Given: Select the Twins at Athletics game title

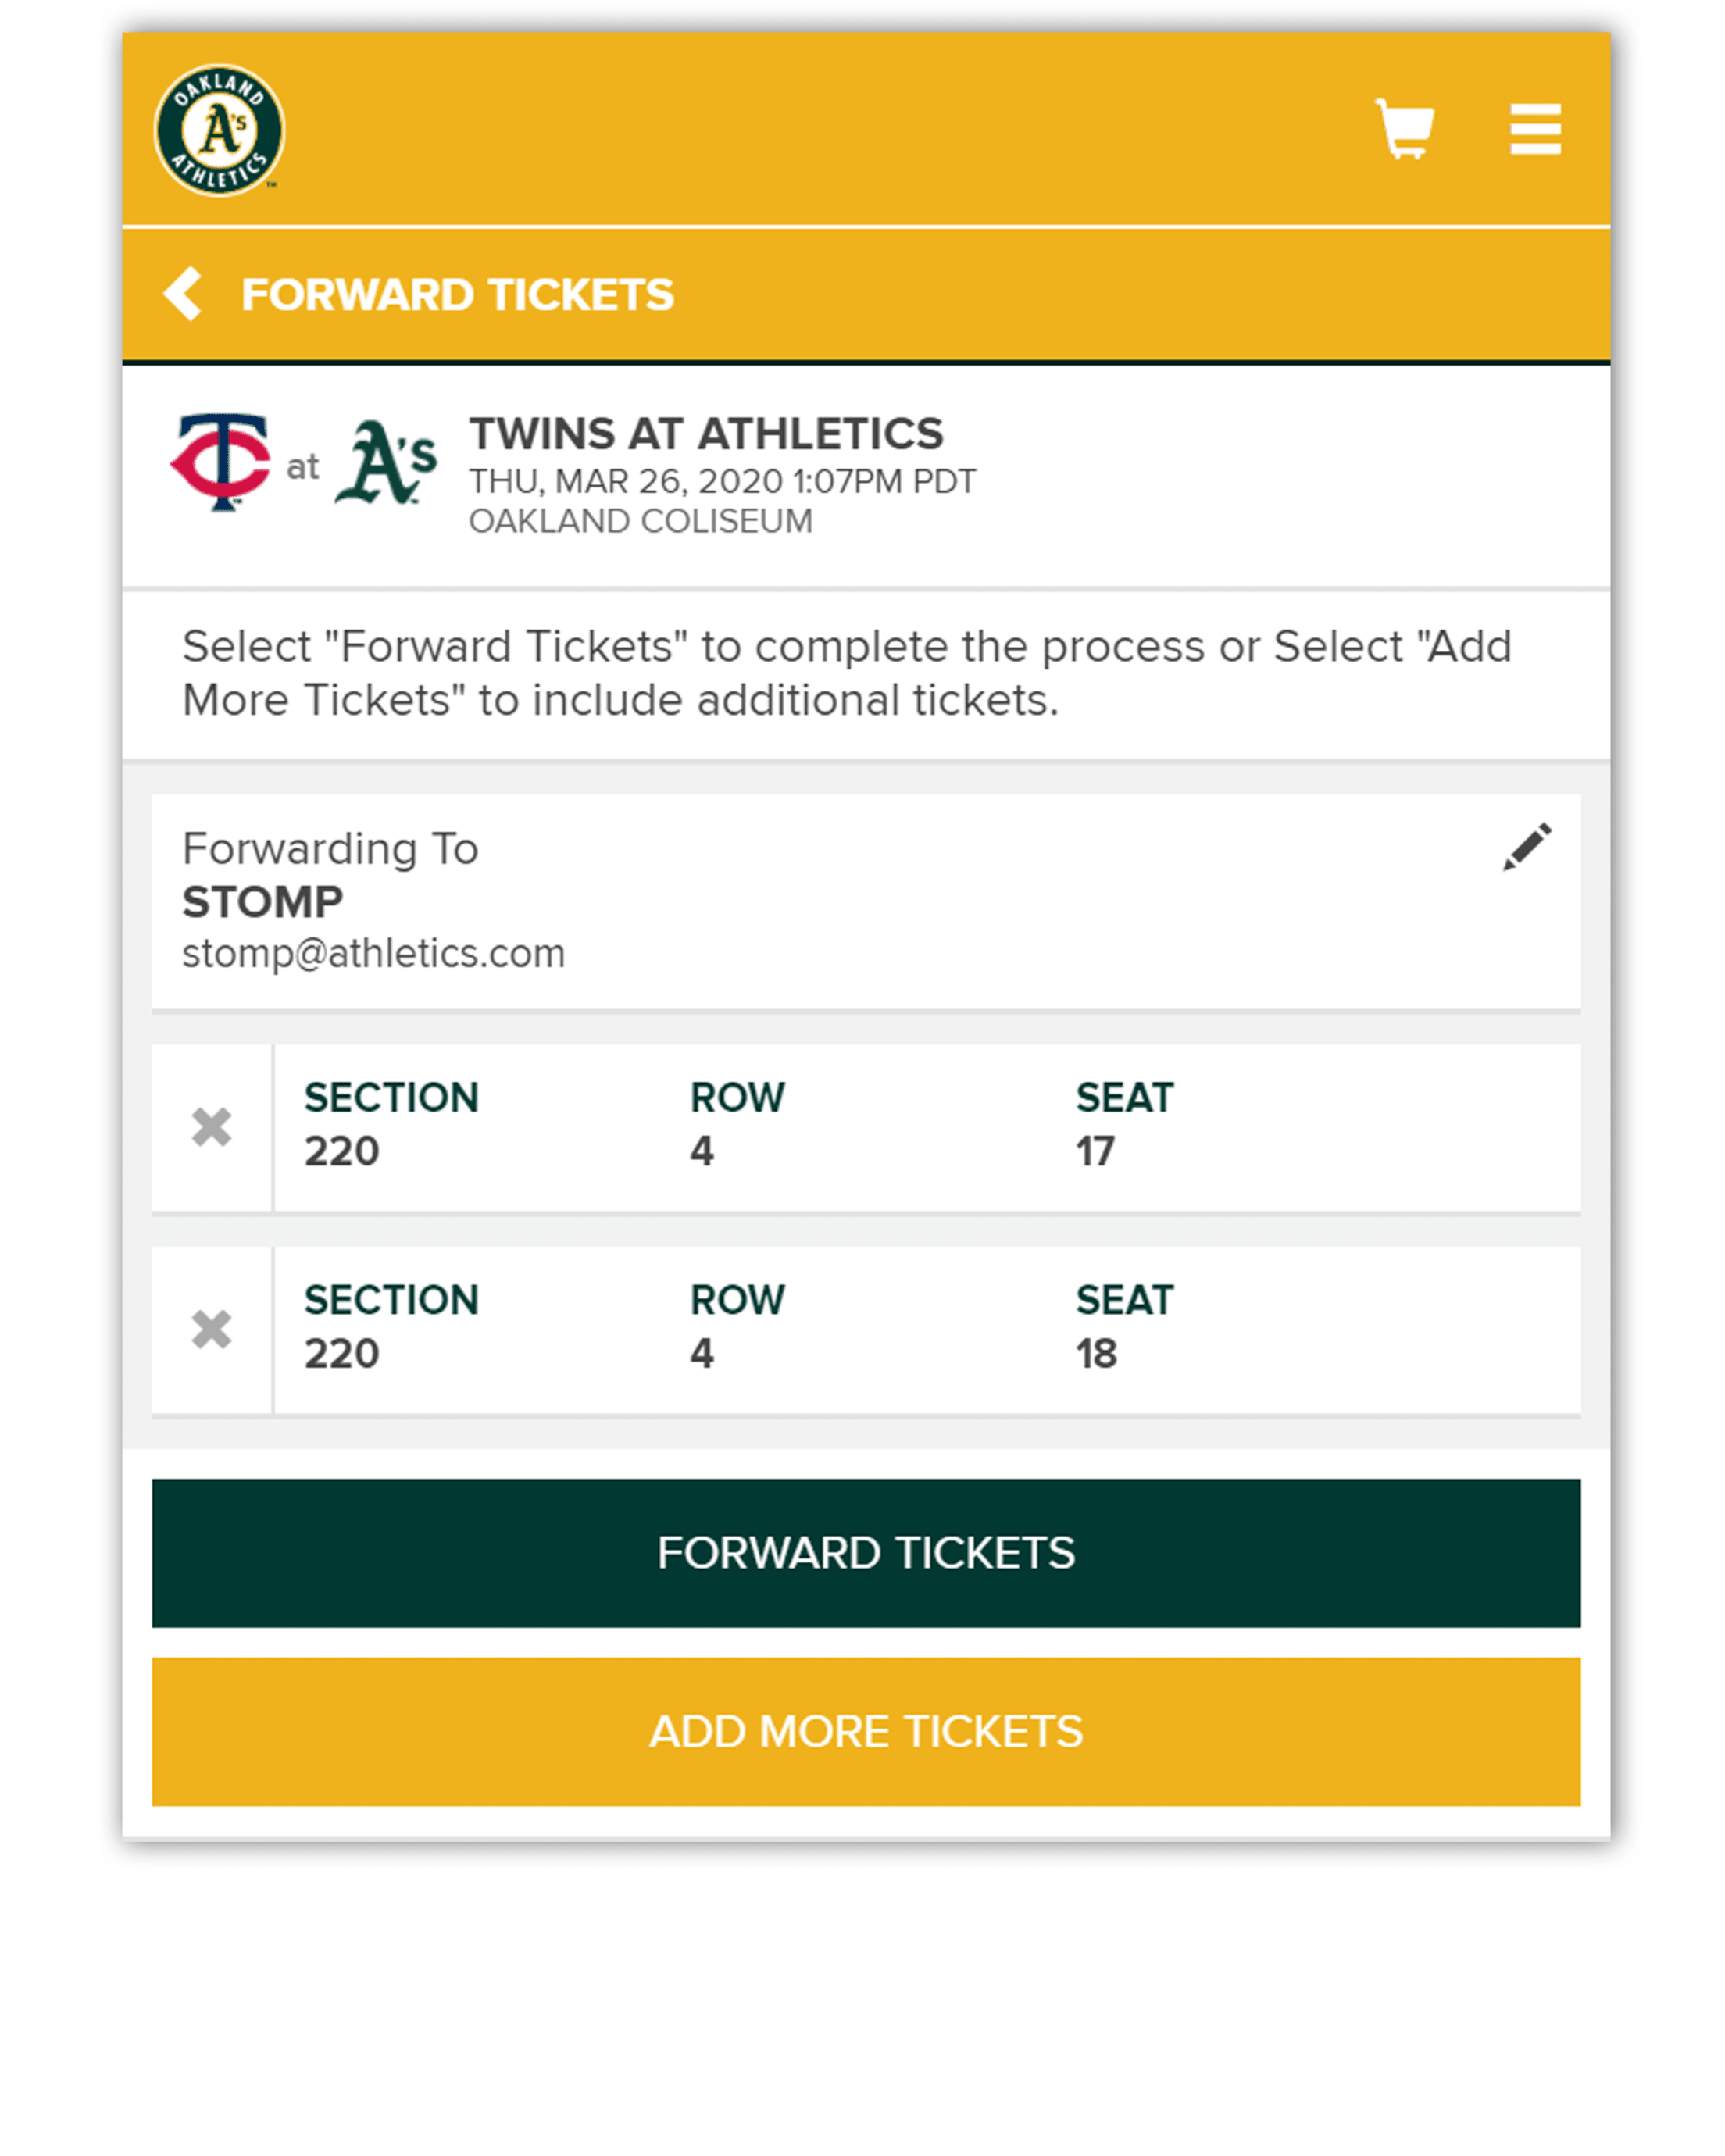Looking at the screenshot, I should [706, 434].
